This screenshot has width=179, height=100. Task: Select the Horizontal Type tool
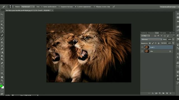pyautogui.click(x=2, y=66)
